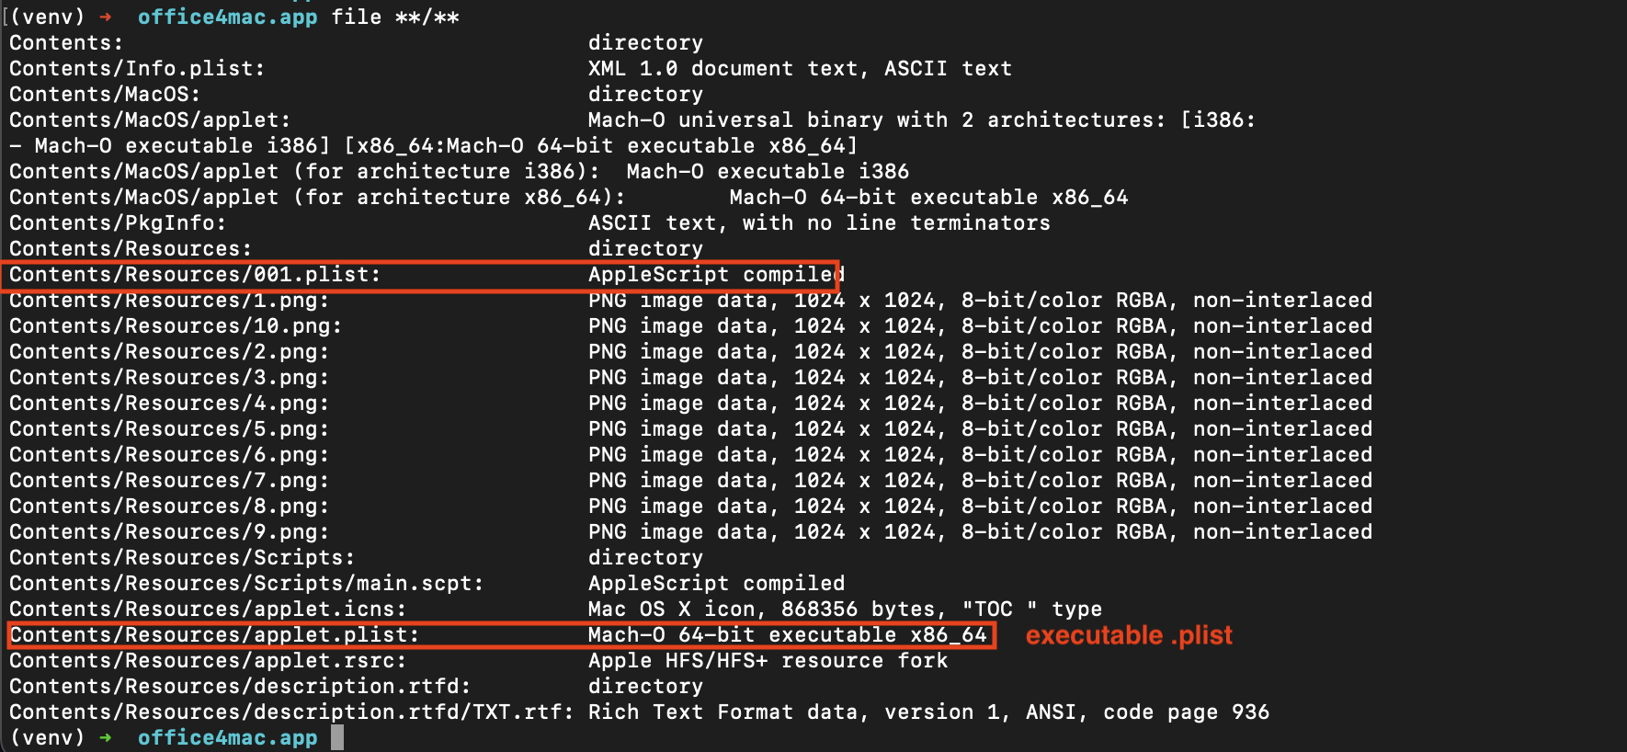The width and height of the screenshot is (1627, 752).
Task: Click the highlighted Contents/Resources/applet.plist path
Action: (x=213, y=635)
